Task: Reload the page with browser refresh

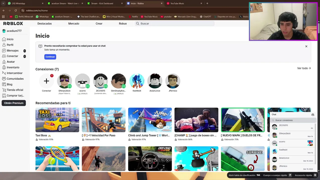Action: click(x=15, y=10)
